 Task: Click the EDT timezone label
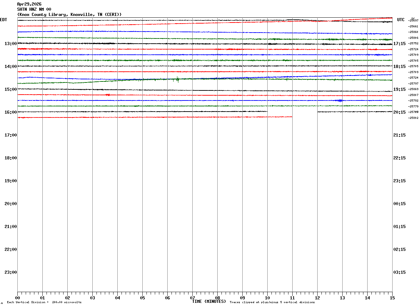click(x=3, y=20)
